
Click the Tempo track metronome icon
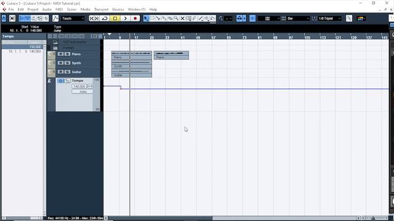point(49,80)
